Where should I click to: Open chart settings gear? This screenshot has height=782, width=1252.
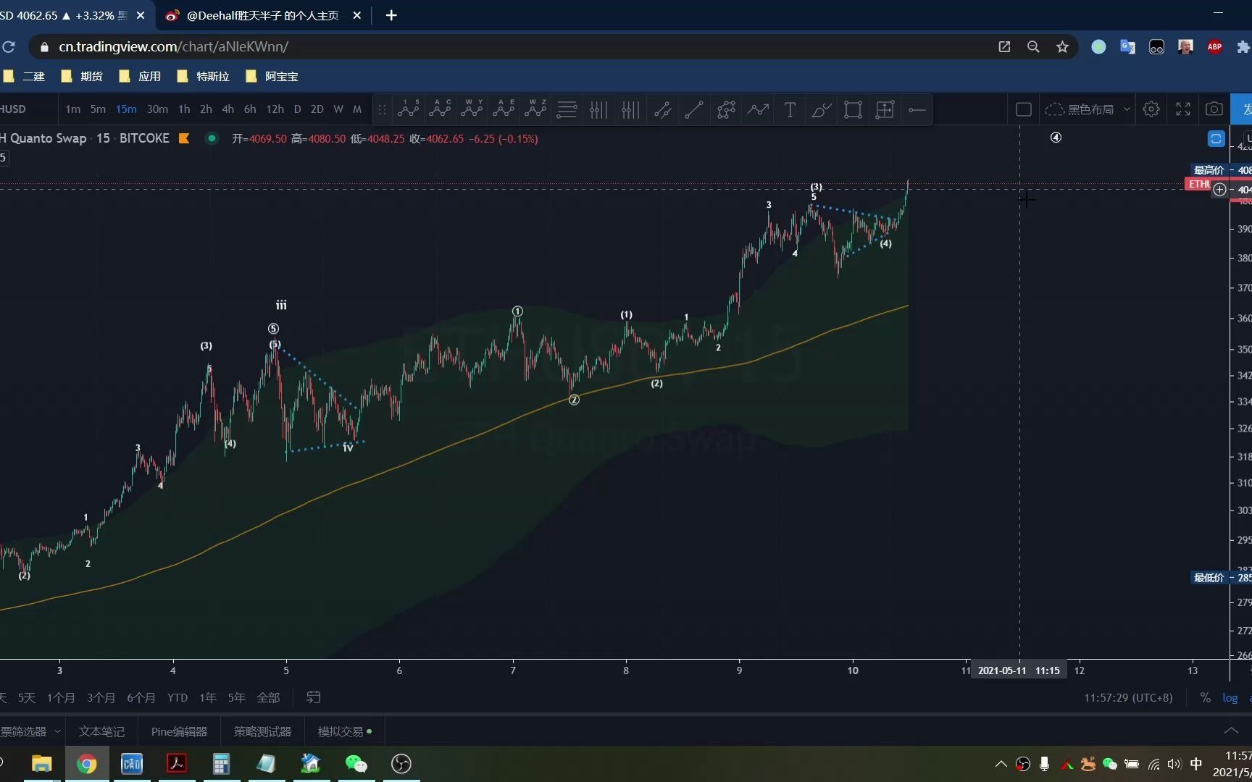1151,109
